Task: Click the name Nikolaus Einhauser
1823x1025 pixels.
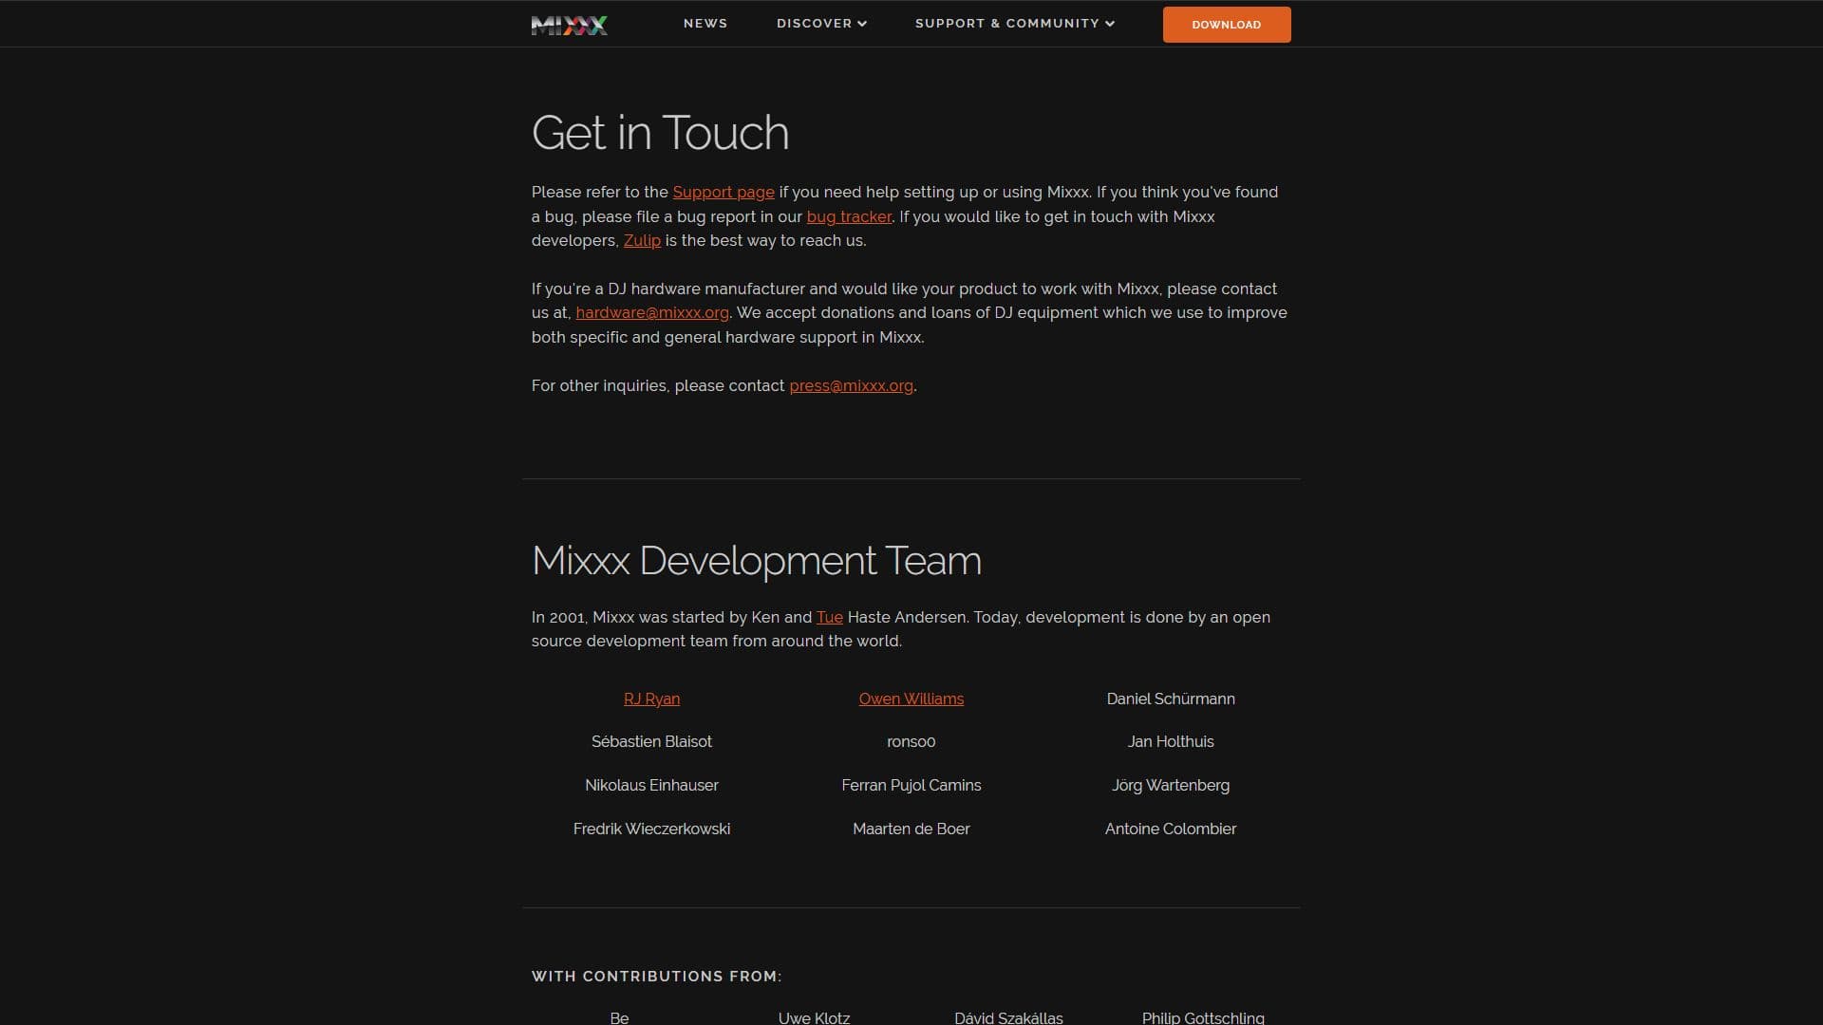Action: (x=651, y=786)
